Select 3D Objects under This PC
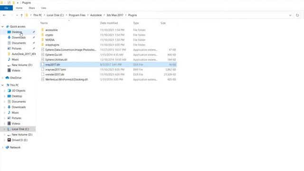304x171 pixels. 19,91
